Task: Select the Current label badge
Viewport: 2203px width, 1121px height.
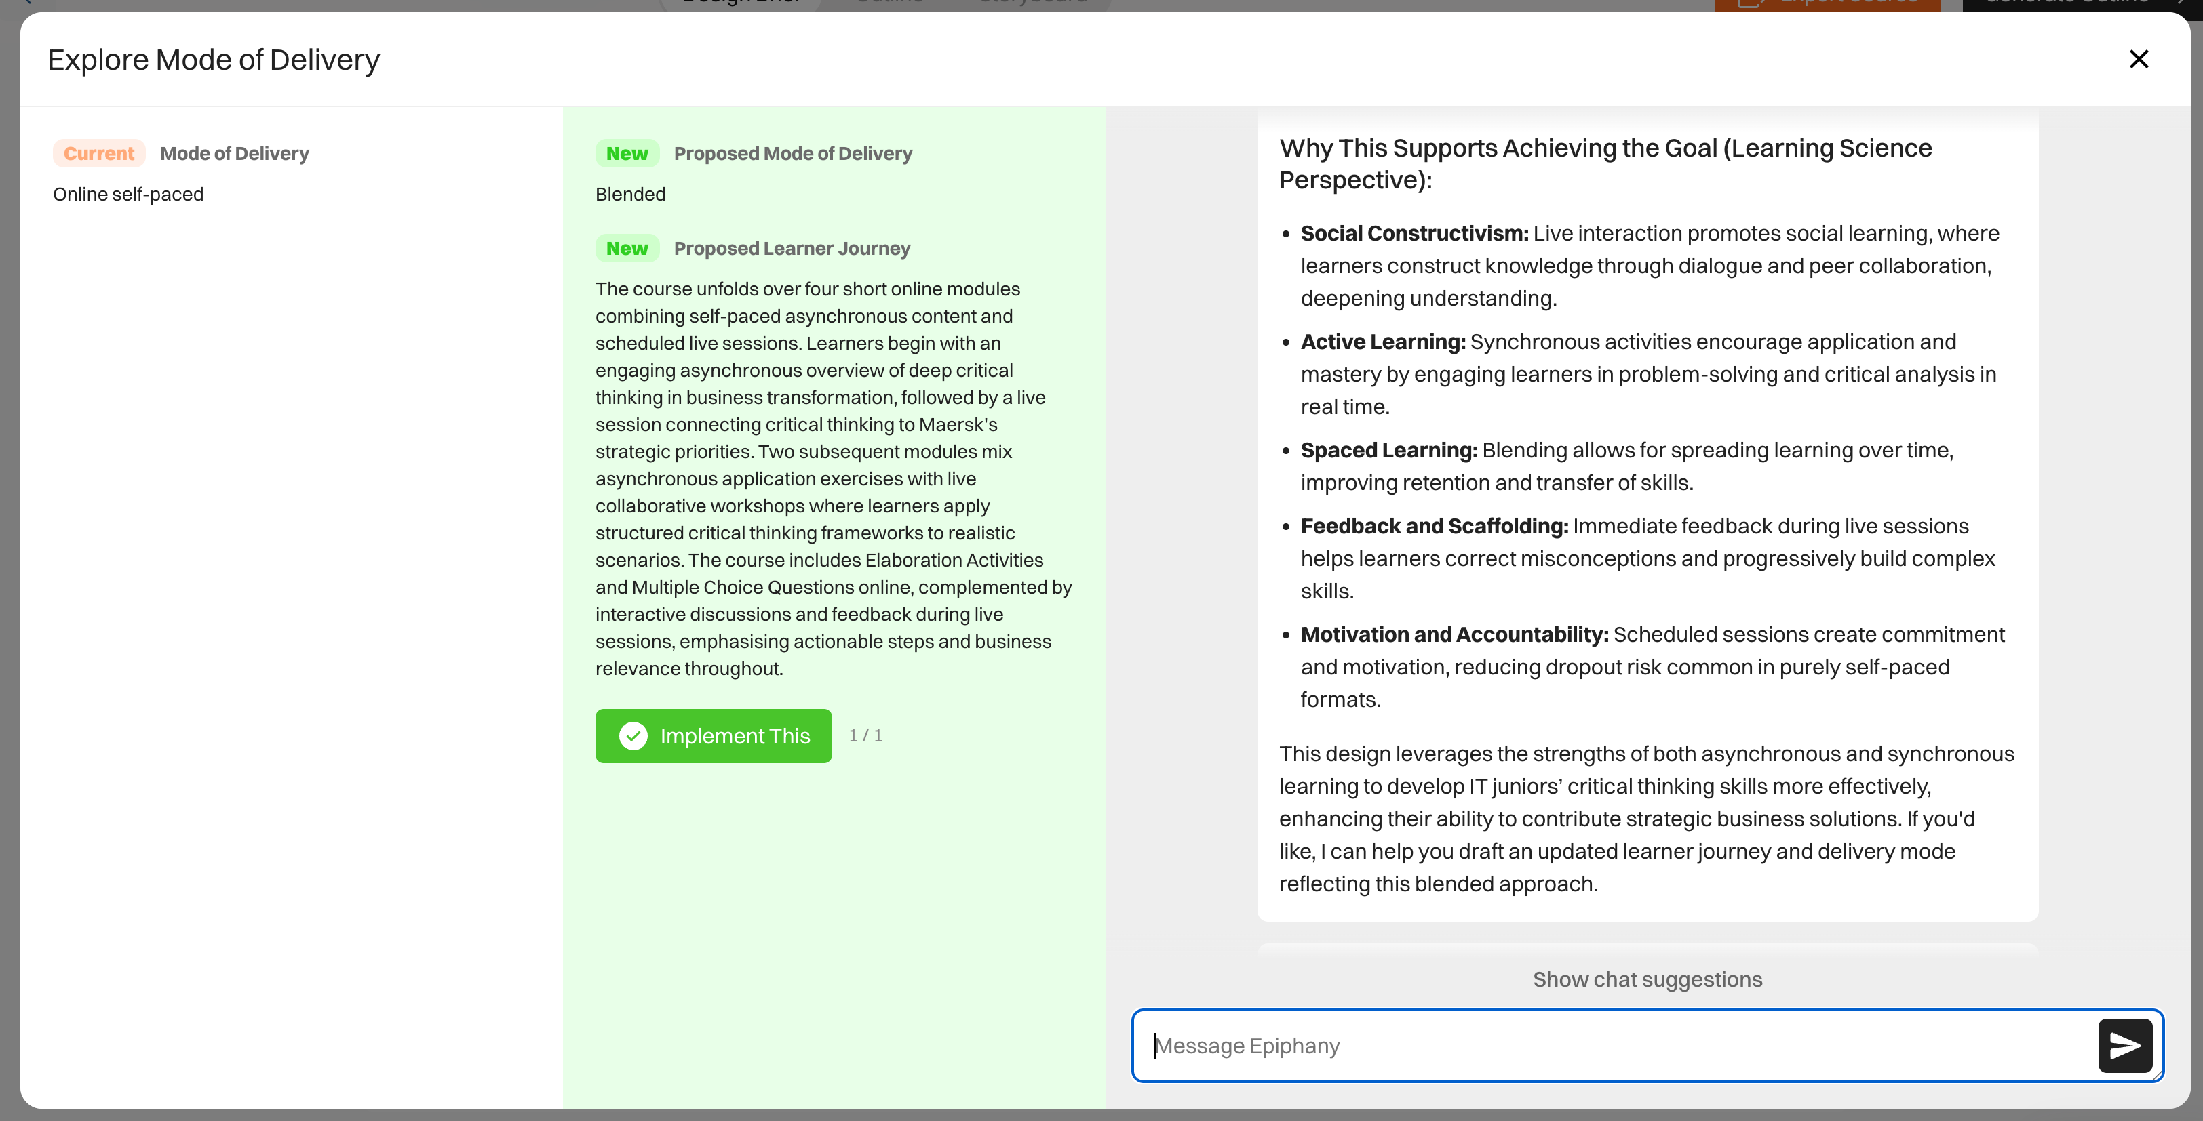Action: (99, 154)
